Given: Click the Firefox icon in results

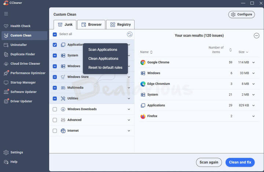Looking at the screenshot, I should click(x=143, y=116).
